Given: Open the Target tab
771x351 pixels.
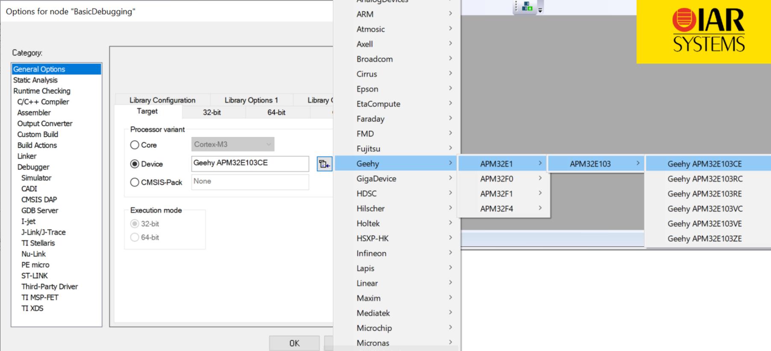Looking at the screenshot, I should [147, 111].
